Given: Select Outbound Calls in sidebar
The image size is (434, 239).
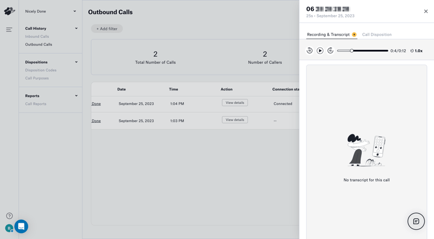Looking at the screenshot, I should [x=39, y=44].
